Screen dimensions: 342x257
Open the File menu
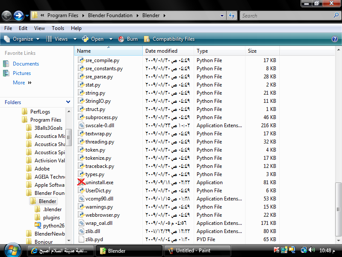(x=8, y=28)
